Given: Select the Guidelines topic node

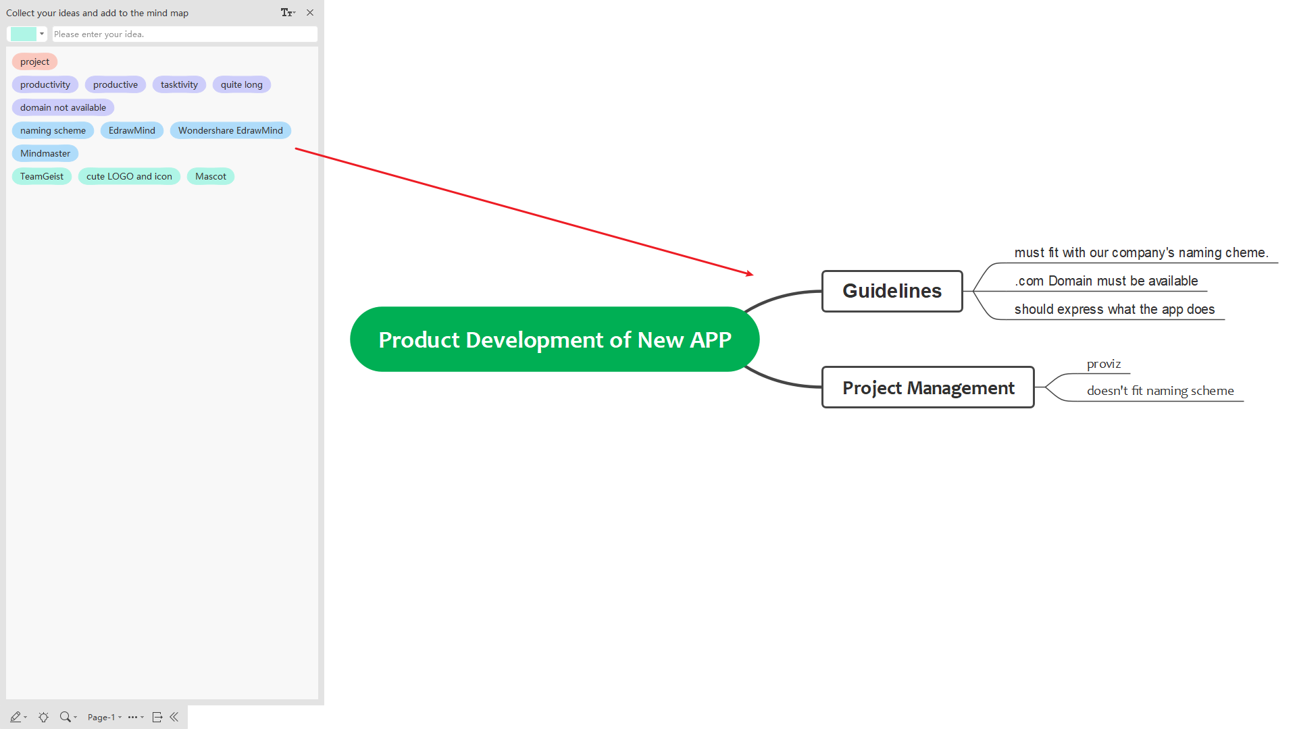Looking at the screenshot, I should click(892, 291).
